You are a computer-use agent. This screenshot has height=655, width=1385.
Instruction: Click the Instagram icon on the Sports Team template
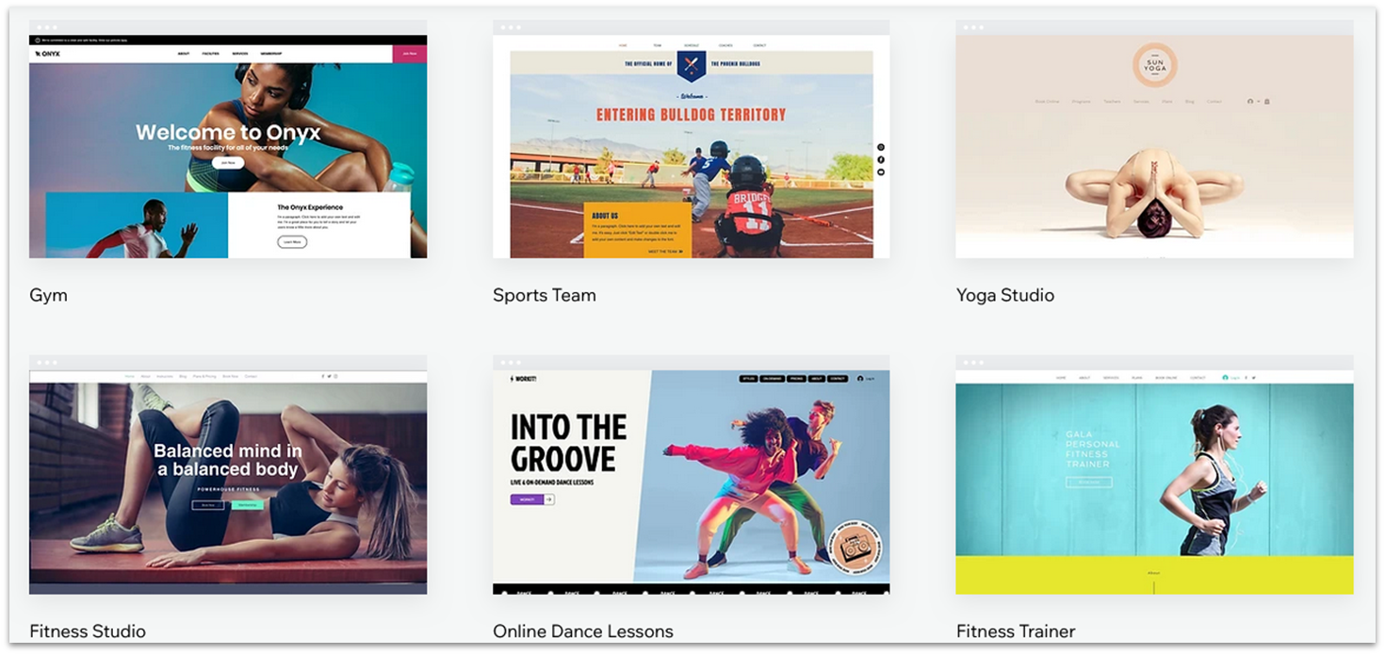pos(883,147)
